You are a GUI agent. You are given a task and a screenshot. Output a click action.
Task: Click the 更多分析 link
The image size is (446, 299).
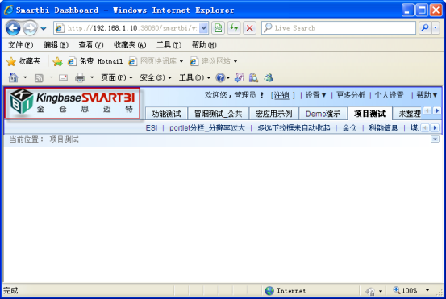click(351, 95)
